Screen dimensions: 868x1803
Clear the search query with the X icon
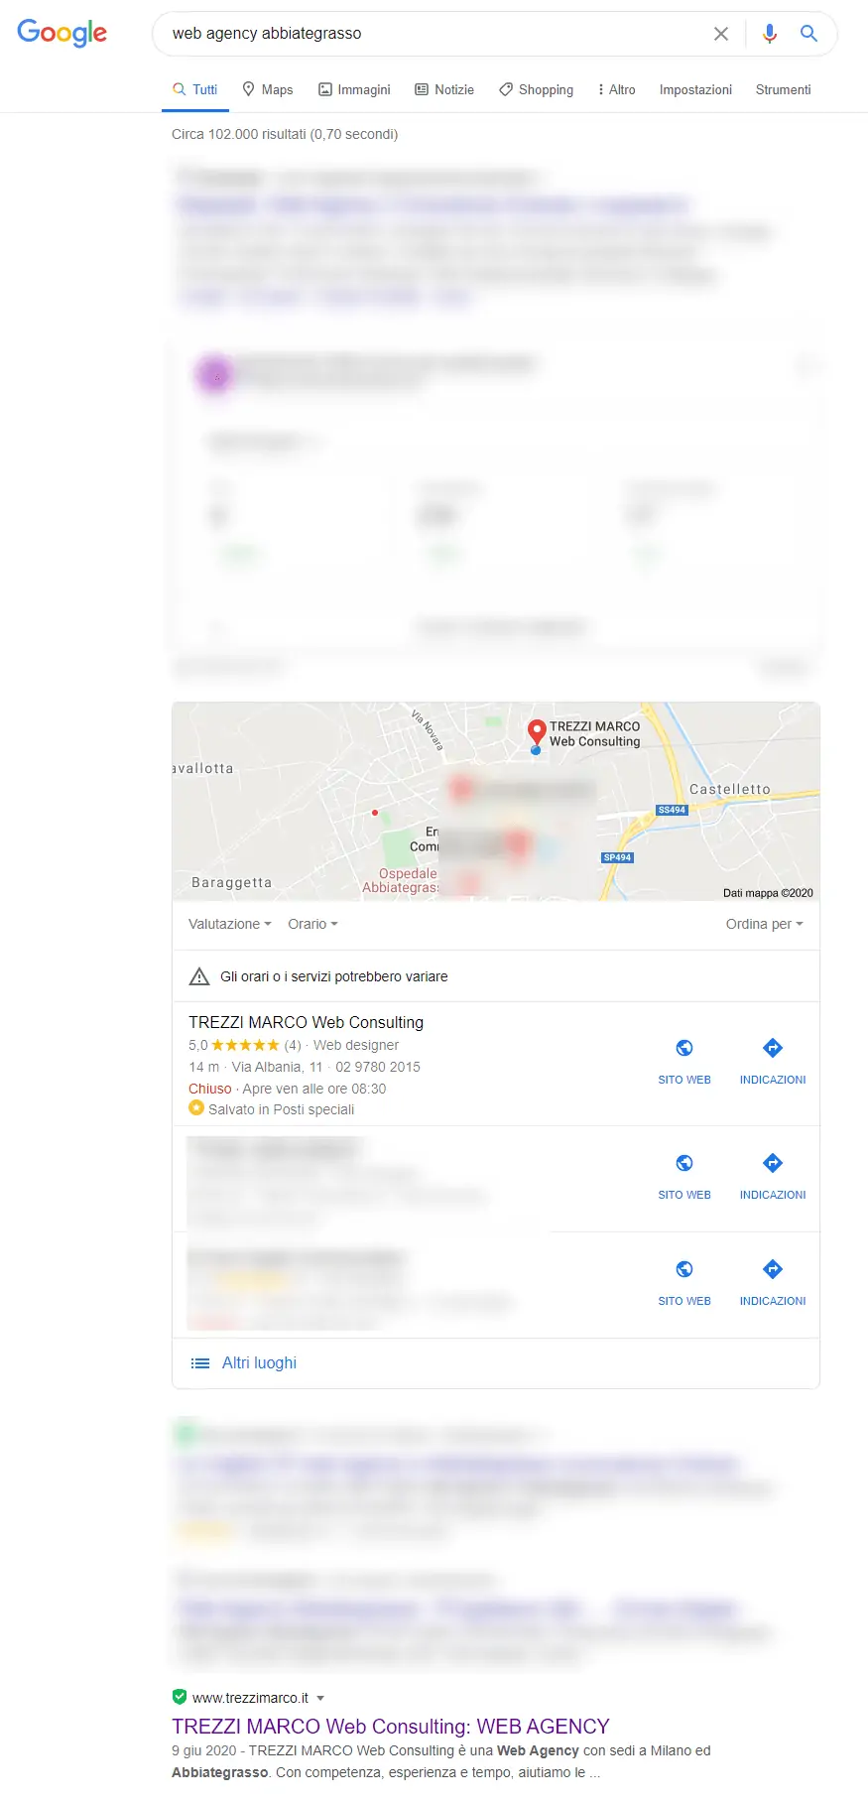pos(721,34)
